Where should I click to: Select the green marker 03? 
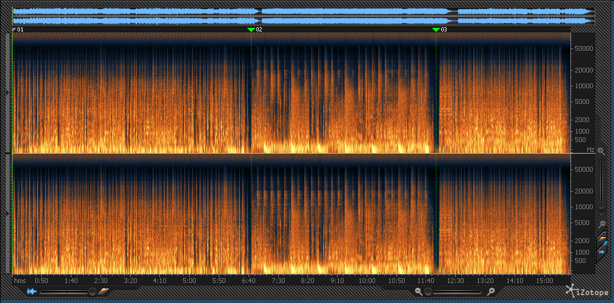[436, 29]
